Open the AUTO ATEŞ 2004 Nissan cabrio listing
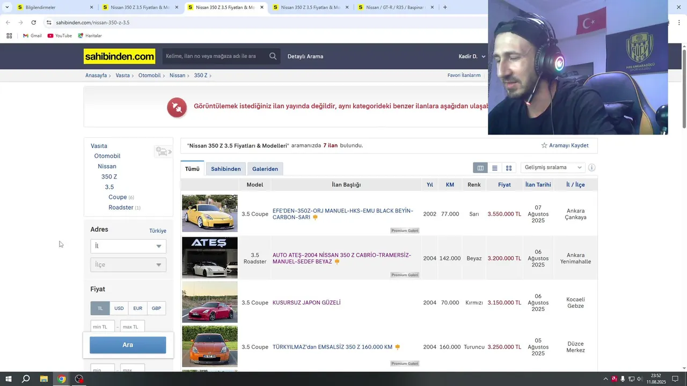The image size is (687, 386). tap(342, 258)
